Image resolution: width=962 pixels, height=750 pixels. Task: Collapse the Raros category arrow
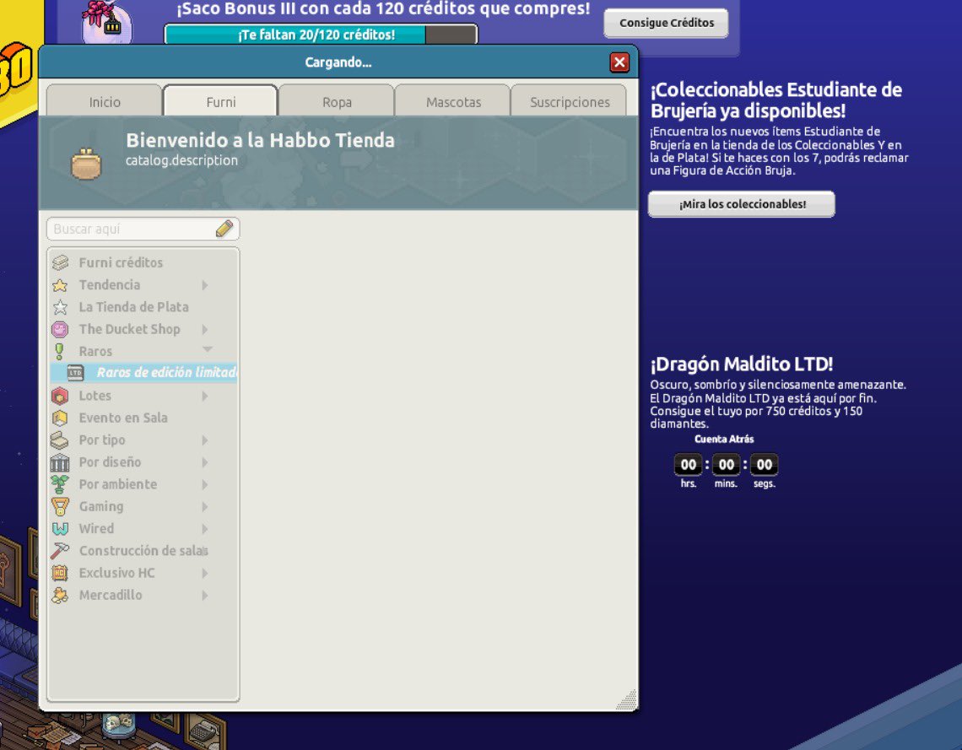[x=208, y=349]
